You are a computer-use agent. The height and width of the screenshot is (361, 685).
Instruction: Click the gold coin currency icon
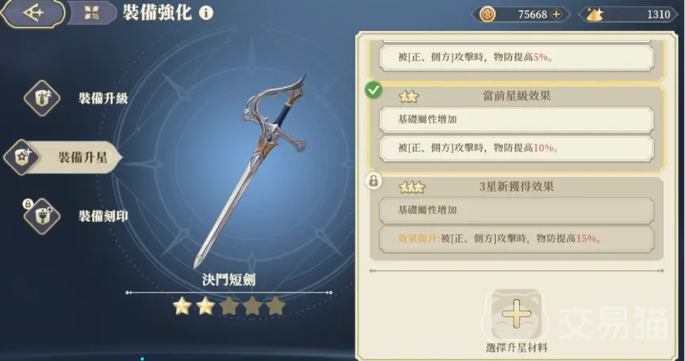click(487, 15)
